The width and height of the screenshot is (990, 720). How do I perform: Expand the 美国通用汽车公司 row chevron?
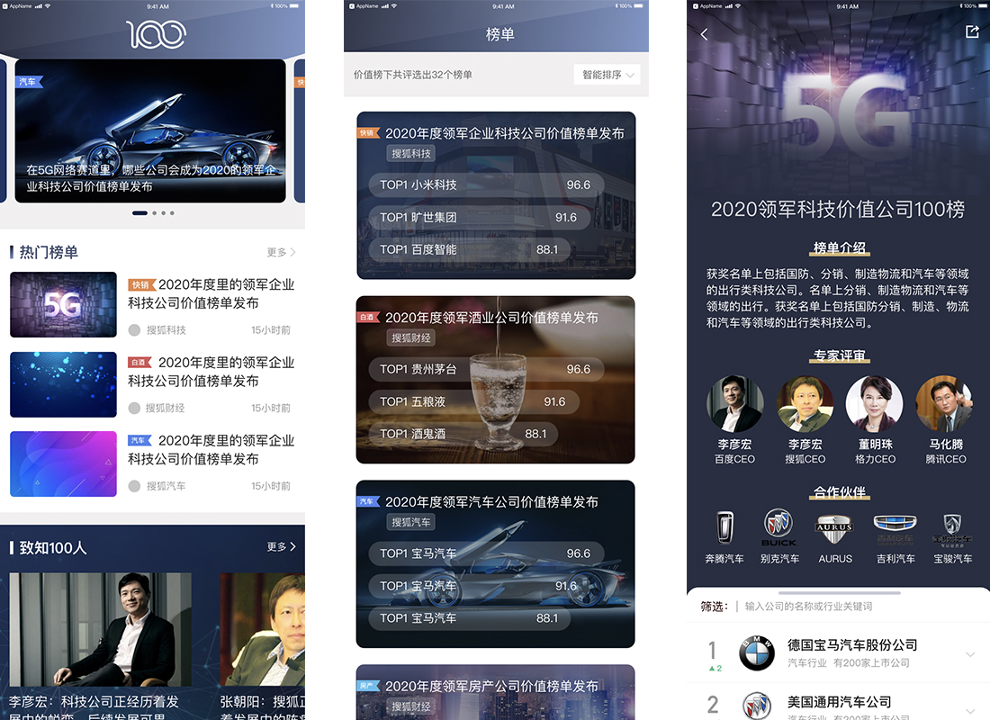970,711
